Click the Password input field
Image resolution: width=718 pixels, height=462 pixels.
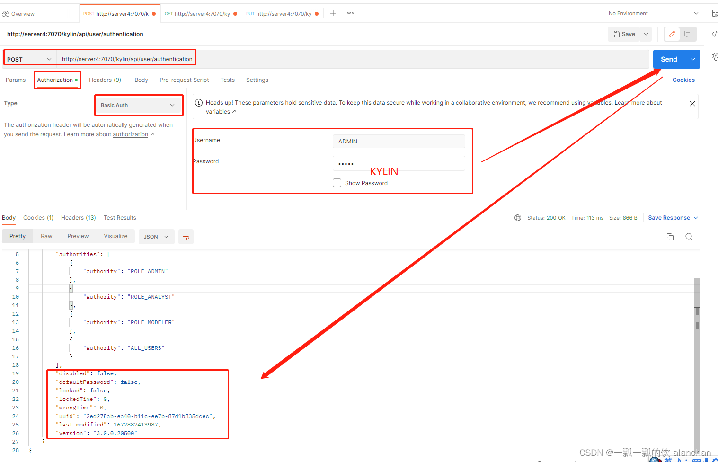pyautogui.click(x=399, y=163)
